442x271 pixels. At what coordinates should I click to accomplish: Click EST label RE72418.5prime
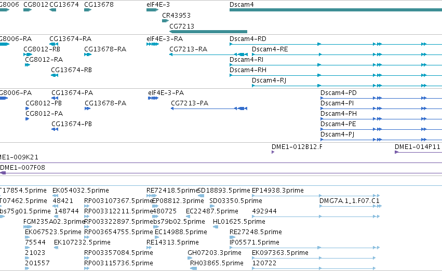pyautogui.click(x=172, y=191)
